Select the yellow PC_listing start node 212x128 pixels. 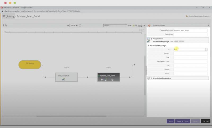tap(30, 65)
